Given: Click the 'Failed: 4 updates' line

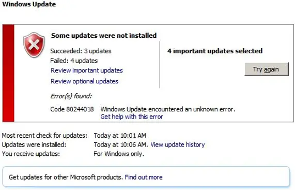Looking at the screenshot, I should 74,61.
